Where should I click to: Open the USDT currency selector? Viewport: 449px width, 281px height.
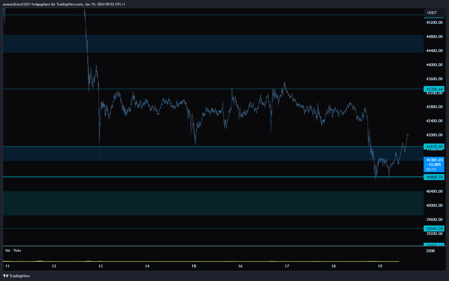tap(434, 13)
